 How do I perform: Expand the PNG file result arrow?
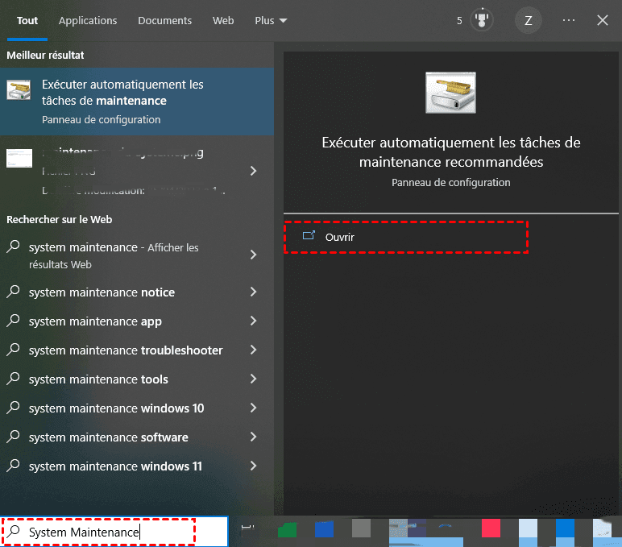click(253, 171)
